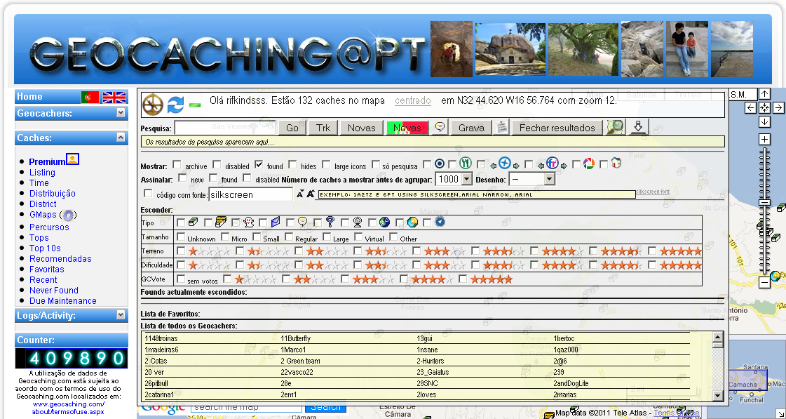Open Top 10s in the Caches menu
This screenshot has width=786, height=419.
[x=45, y=248]
